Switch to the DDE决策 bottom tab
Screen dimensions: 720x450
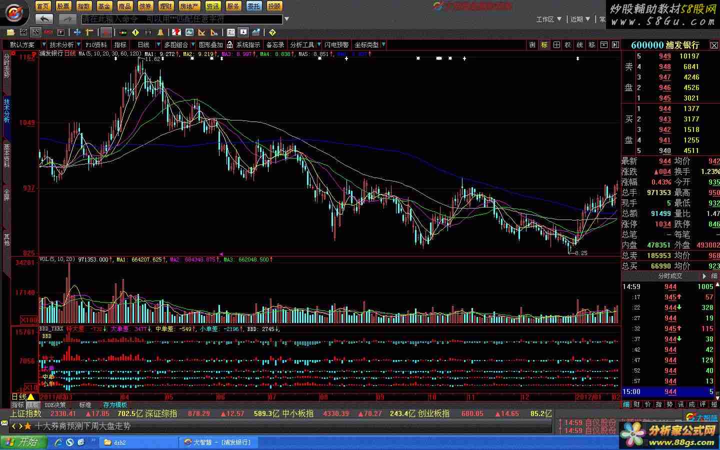click(55, 405)
